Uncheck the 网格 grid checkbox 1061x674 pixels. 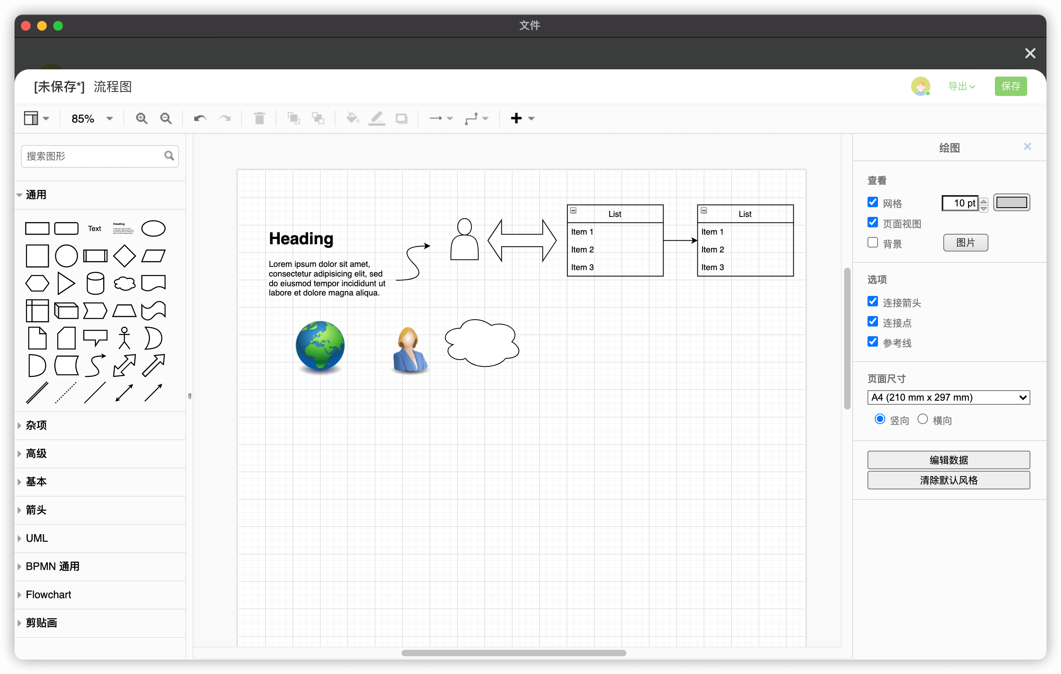pyautogui.click(x=872, y=202)
